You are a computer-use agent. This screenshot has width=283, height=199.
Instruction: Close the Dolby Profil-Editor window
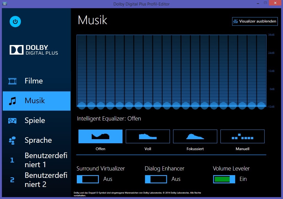click(x=275, y=3)
